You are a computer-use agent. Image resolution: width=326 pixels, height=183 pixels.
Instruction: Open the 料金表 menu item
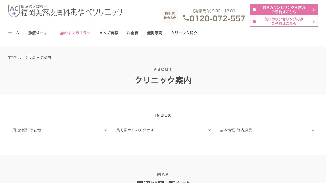[133, 33]
